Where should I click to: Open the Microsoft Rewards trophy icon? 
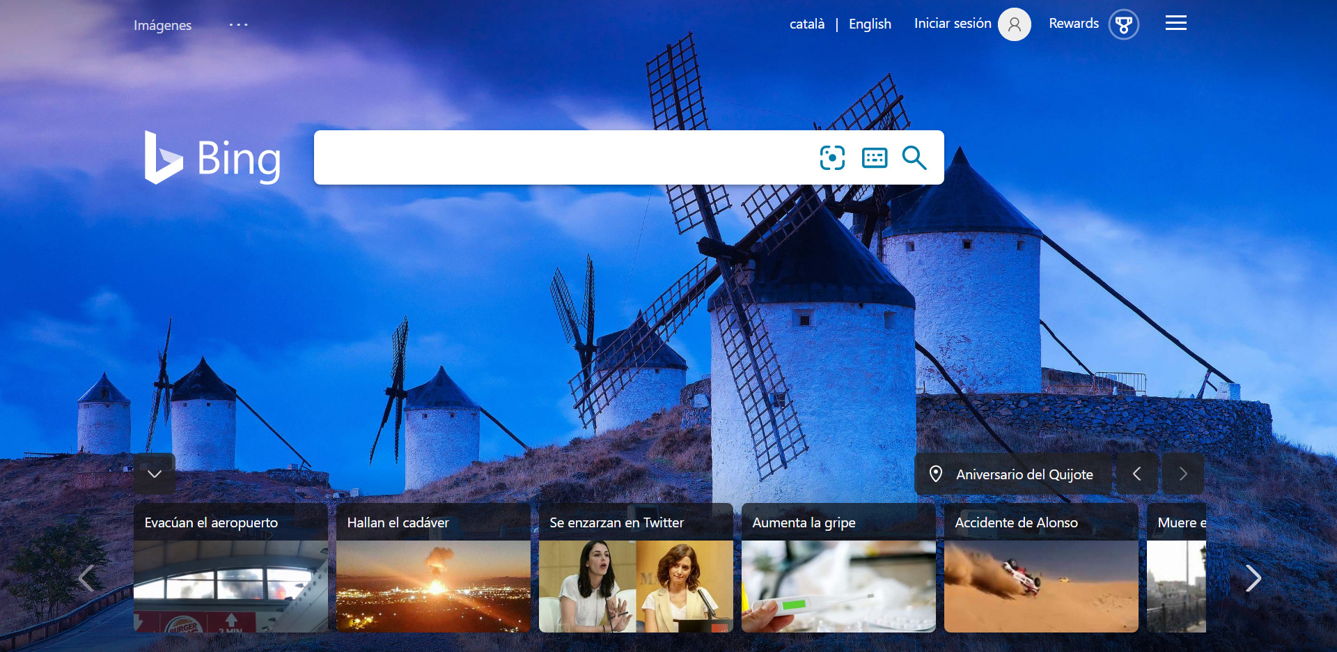1124,23
